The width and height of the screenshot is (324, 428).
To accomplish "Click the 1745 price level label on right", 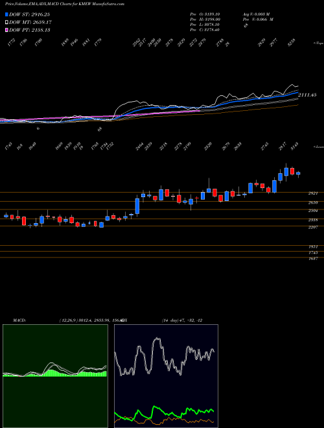I will (x=313, y=253).
